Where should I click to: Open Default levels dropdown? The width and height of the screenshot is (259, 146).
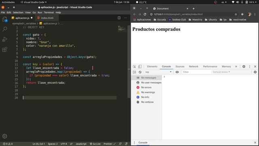pos(221,72)
